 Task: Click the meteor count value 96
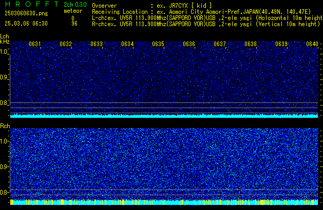click(74, 24)
